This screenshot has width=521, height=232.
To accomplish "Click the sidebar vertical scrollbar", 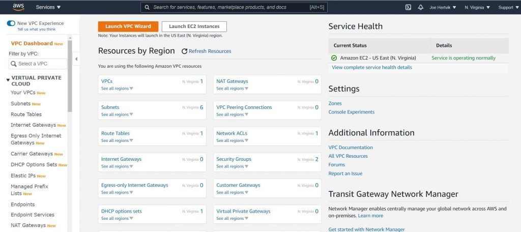I will (70, 76).
